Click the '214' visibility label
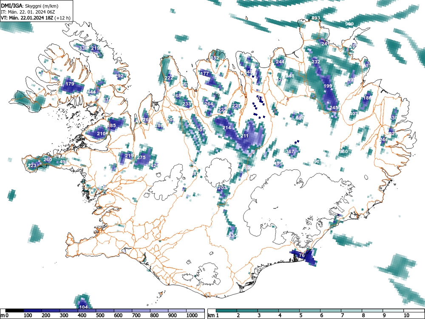This screenshot has height=319, width=425. (x=227, y=128)
